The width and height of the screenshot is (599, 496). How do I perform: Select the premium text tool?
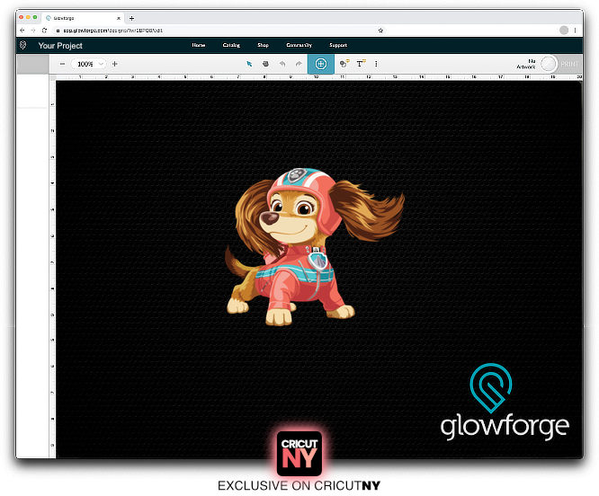(x=361, y=64)
